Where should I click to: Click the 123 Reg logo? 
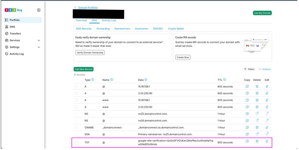click(x=13, y=10)
